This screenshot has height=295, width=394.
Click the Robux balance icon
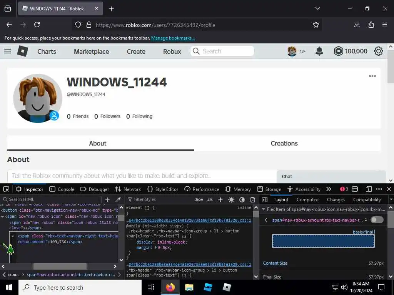click(338, 51)
